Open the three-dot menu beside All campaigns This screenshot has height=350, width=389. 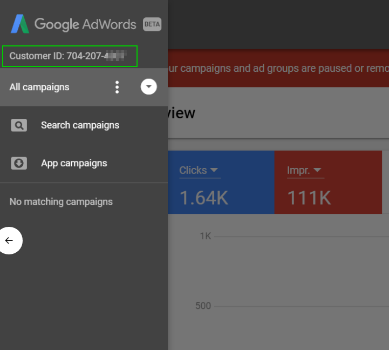pos(117,87)
